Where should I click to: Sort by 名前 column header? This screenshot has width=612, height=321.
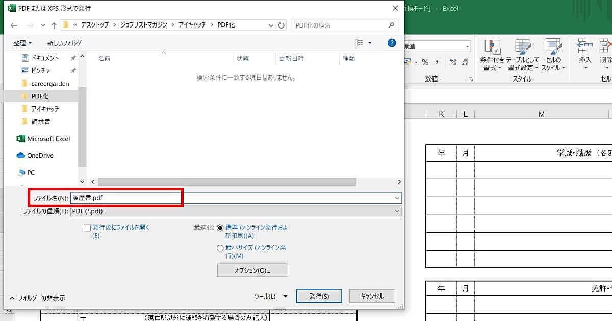pyautogui.click(x=104, y=59)
